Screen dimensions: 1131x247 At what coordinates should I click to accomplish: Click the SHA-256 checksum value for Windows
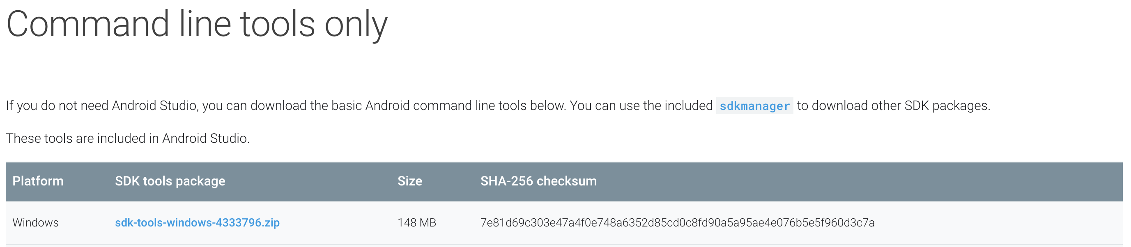click(677, 222)
